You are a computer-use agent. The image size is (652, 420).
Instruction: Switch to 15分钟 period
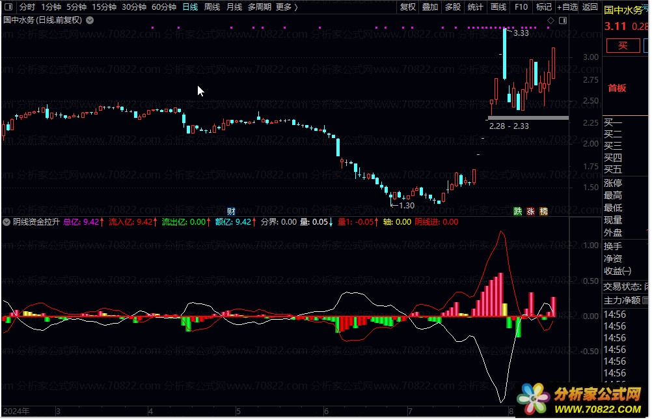(x=104, y=7)
